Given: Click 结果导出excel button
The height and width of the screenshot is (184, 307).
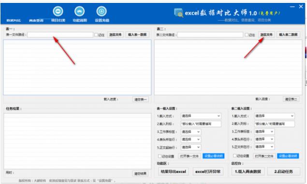Looking at the screenshot, I should coord(174,171).
